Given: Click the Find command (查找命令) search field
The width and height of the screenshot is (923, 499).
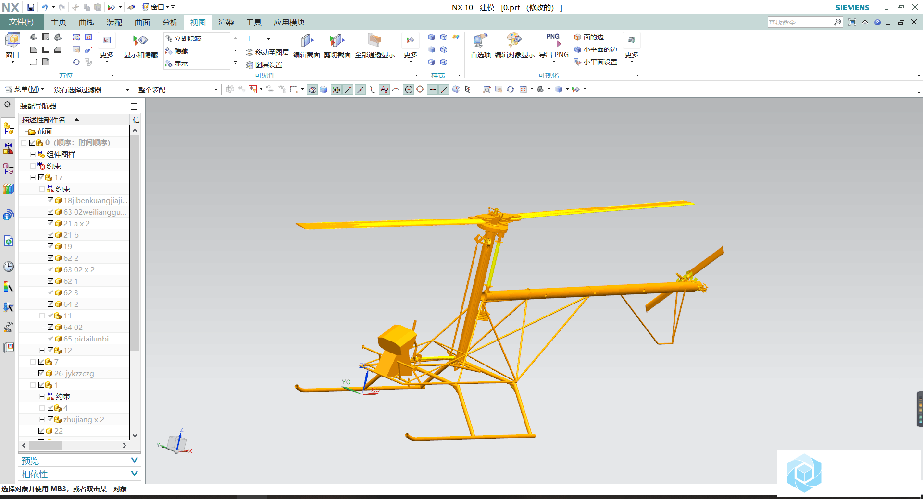Looking at the screenshot, I should point(800,22).
